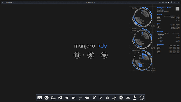The image size is (181, 102).
Task: Open the equalizer bars app in dock
Action: click(108, 98)
